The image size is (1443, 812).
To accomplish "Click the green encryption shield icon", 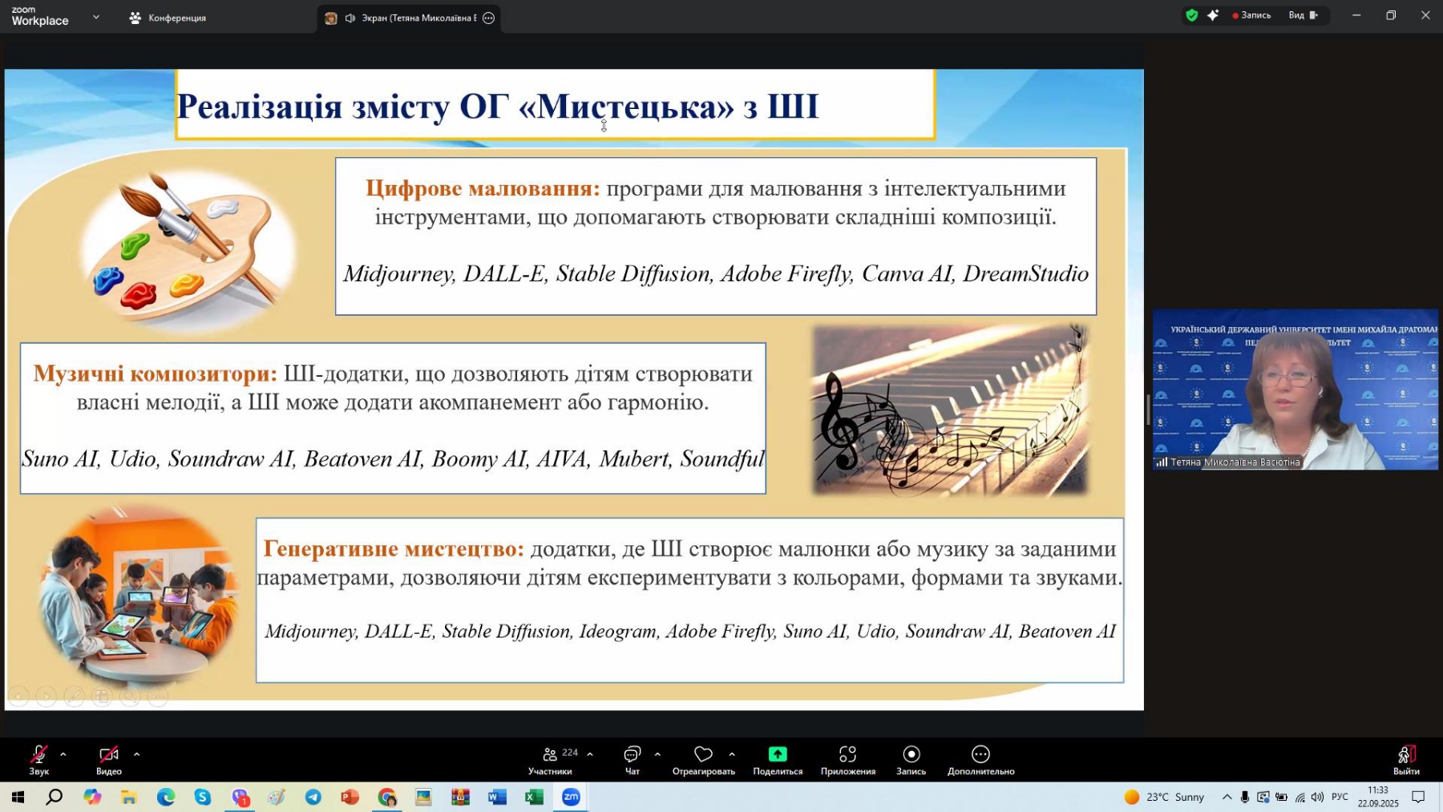I will click(x=1192, y=15).
